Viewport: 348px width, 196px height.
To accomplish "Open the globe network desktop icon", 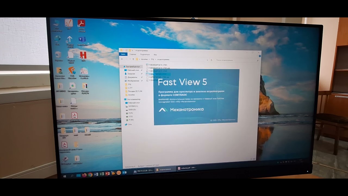I will 57,40.
